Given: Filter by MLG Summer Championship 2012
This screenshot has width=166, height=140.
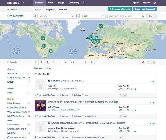Looking at the screenshot, I should (x=17, y=105).
